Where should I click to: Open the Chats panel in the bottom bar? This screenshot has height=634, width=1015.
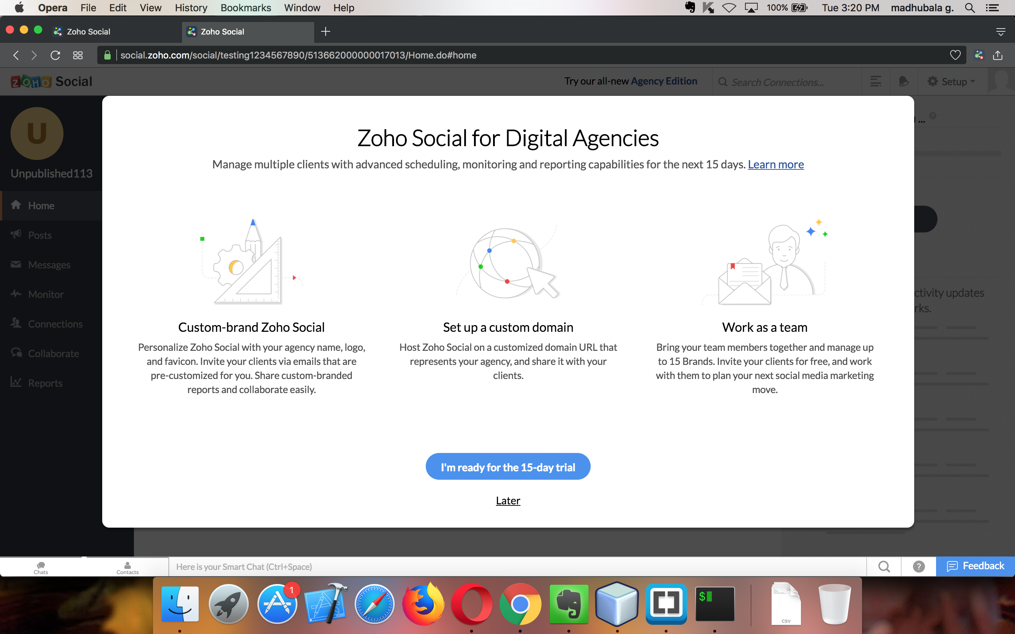tap(41, 567)
